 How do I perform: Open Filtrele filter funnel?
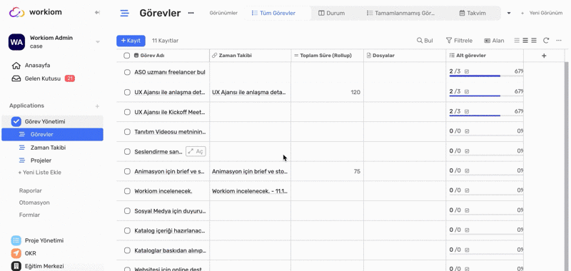(459, 41)
